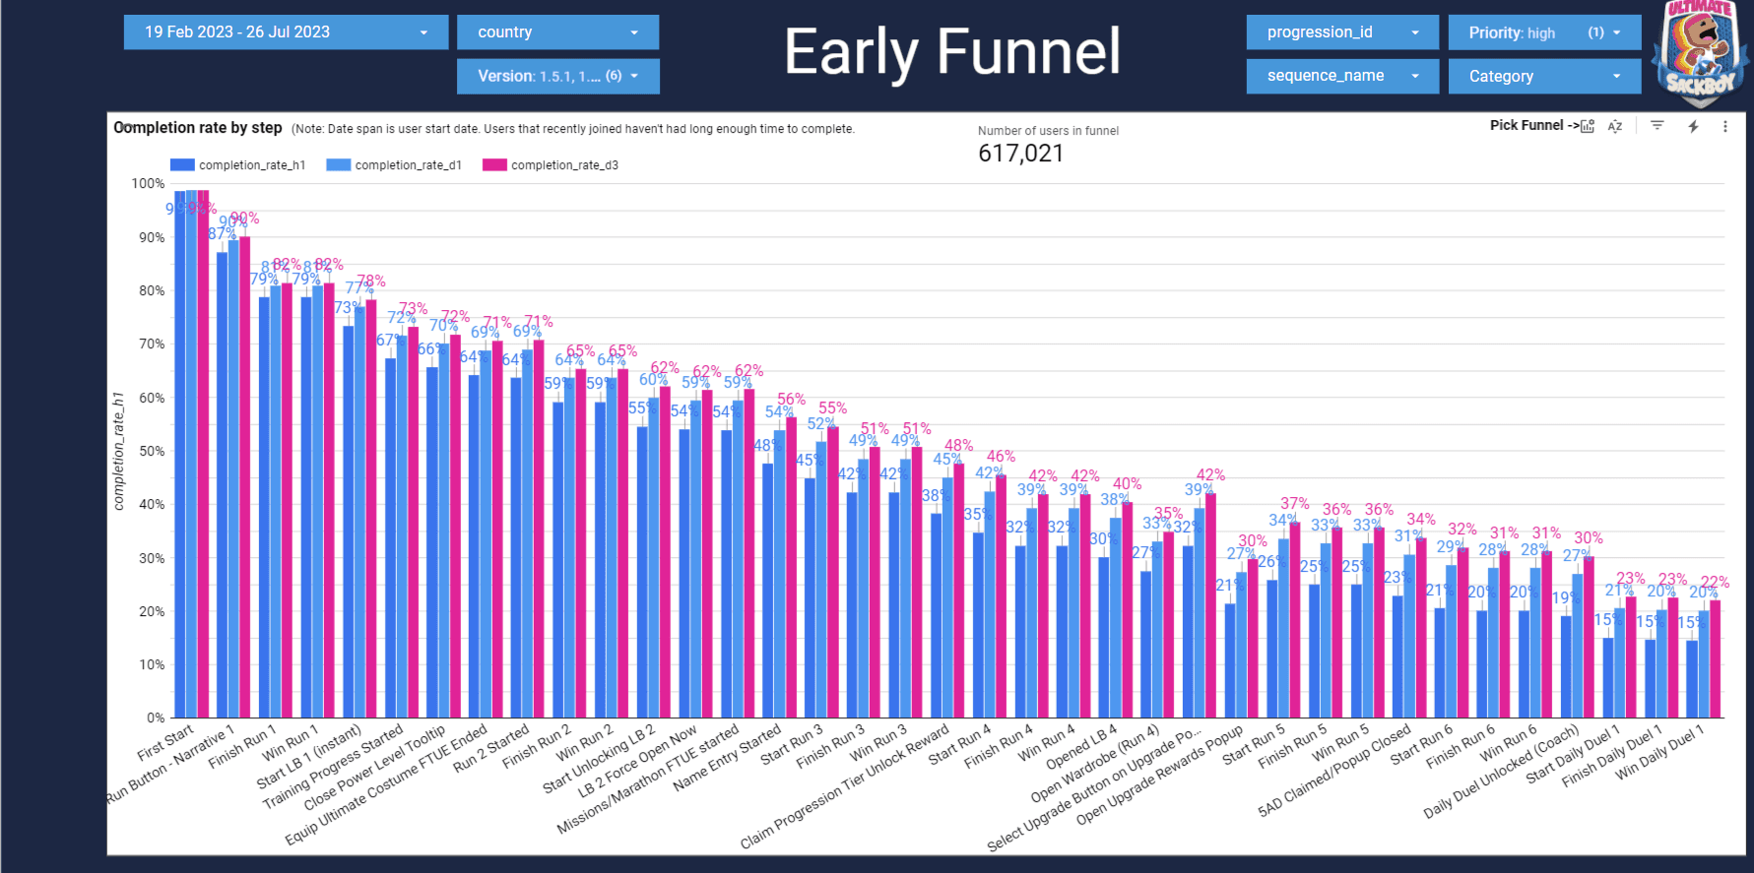Click the 50% y-axis tick label
1754x873 pixels.
pos(152,451)
